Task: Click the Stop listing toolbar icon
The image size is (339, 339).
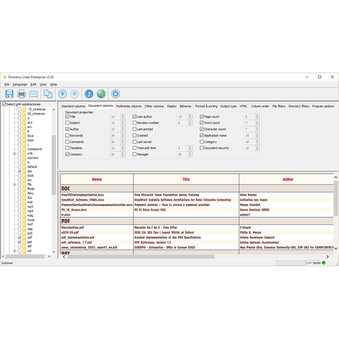Action: click(75, 94)
